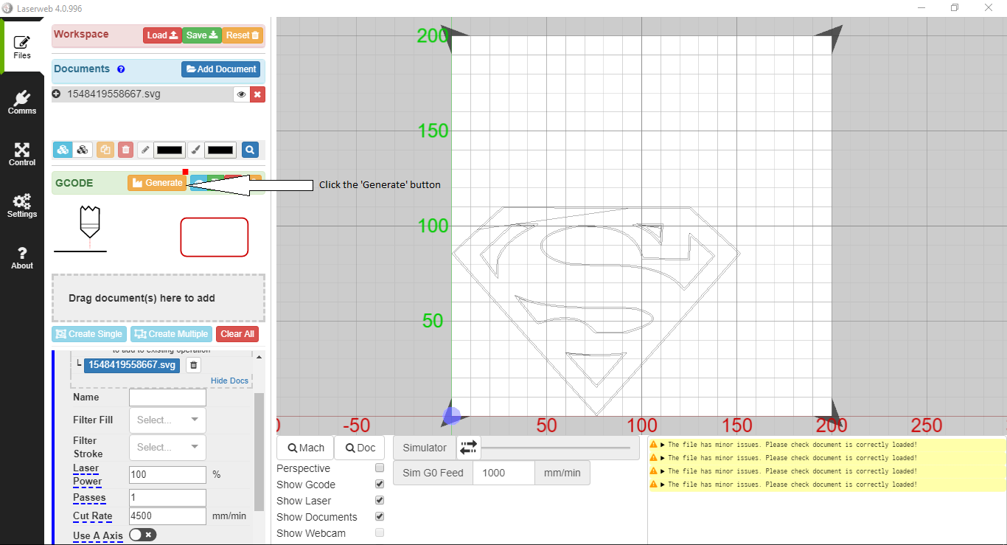
Task: Click the Simulator swap arrows icon
Action: click(x=469, y=447)
